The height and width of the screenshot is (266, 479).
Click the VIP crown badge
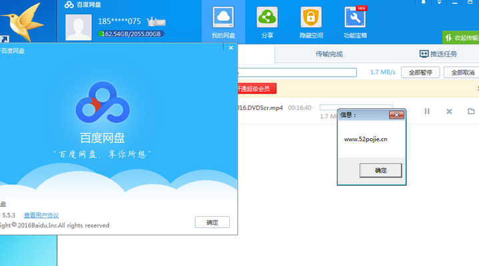point(156,22)
